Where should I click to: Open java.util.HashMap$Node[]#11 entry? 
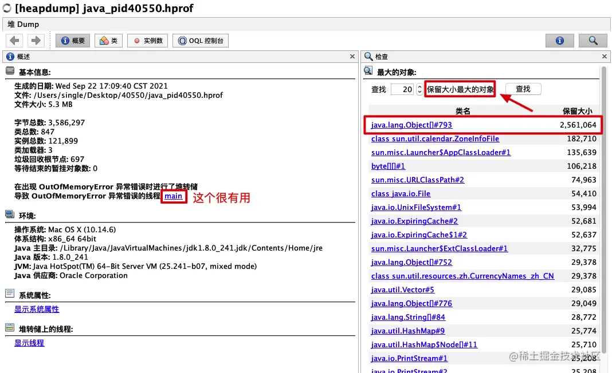coord(424,344)
